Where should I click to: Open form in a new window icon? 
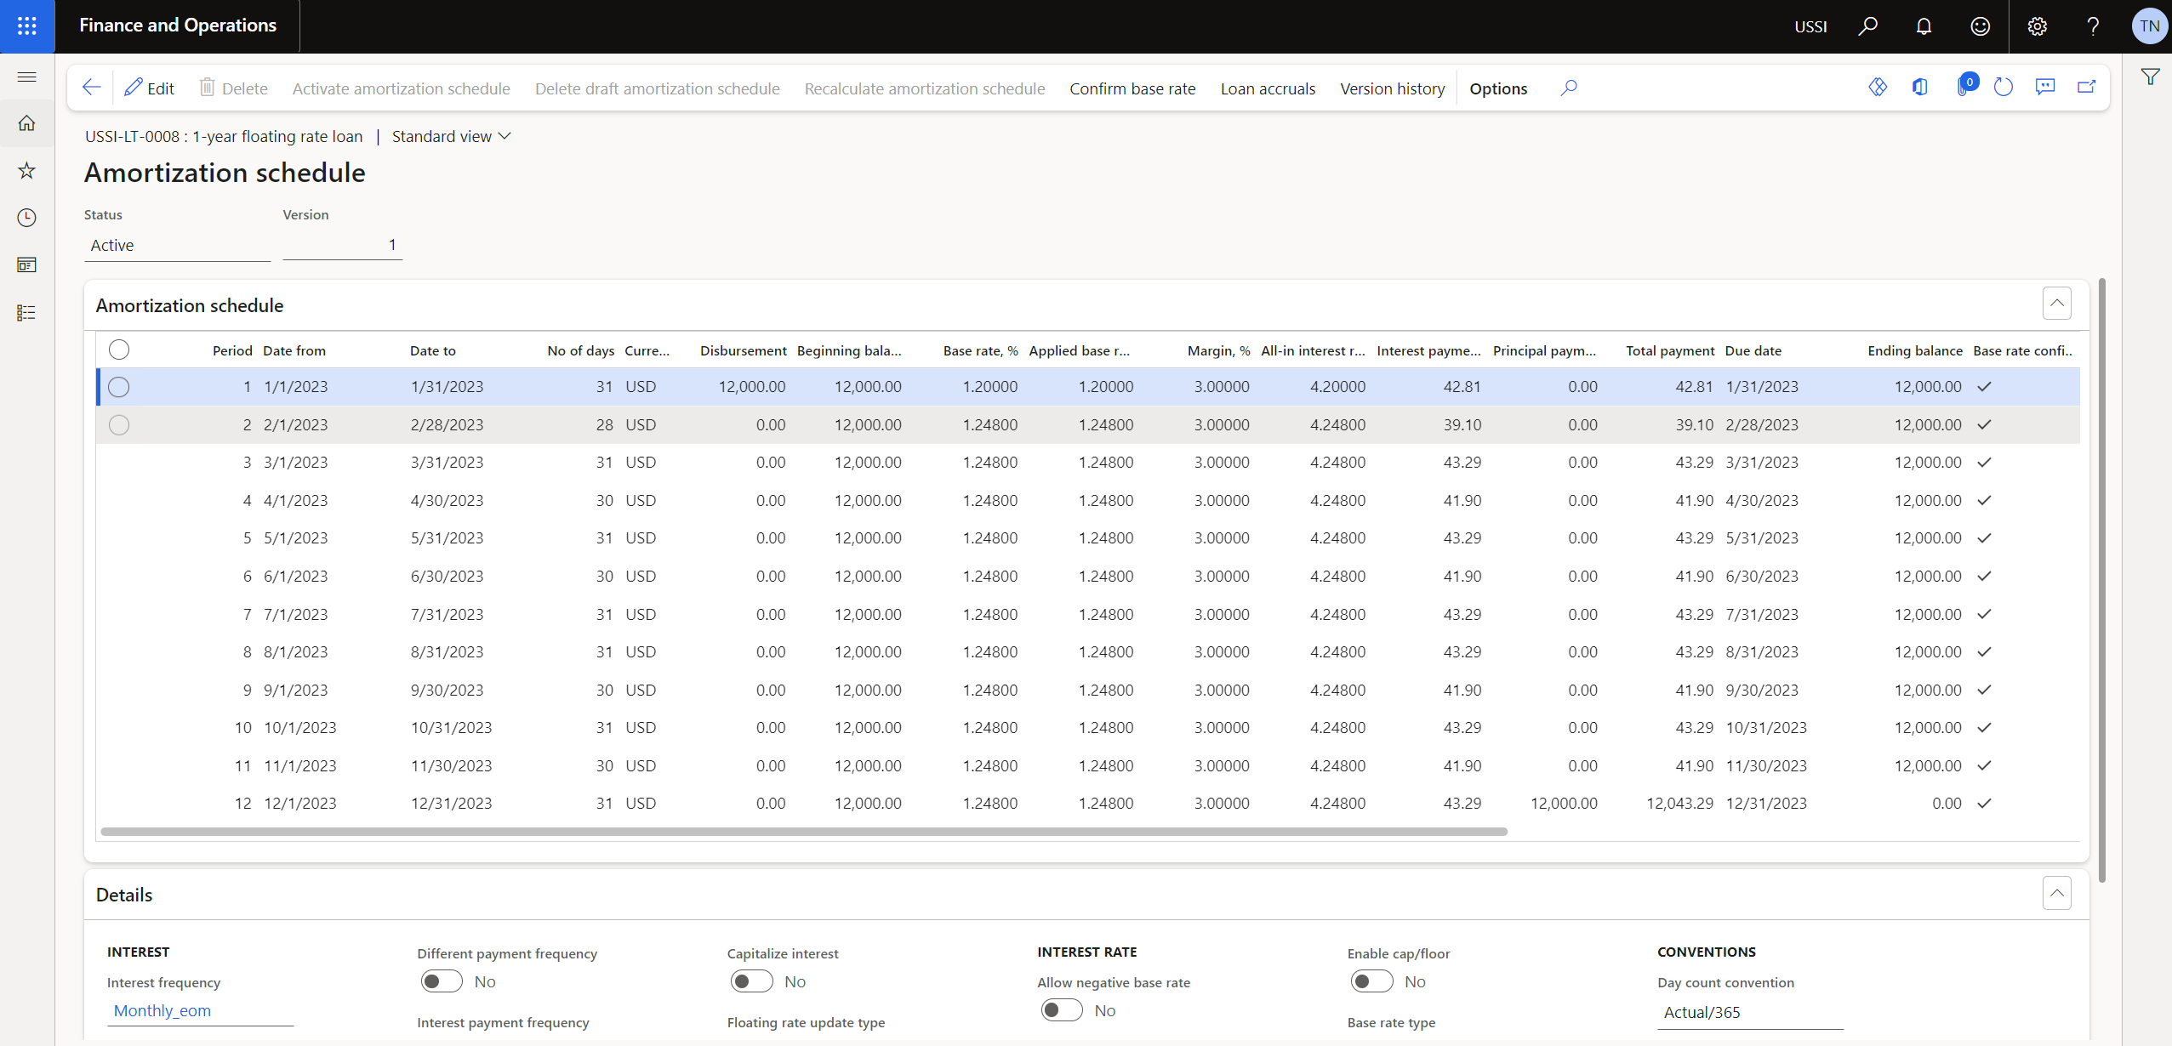[x=2084, y=87]
